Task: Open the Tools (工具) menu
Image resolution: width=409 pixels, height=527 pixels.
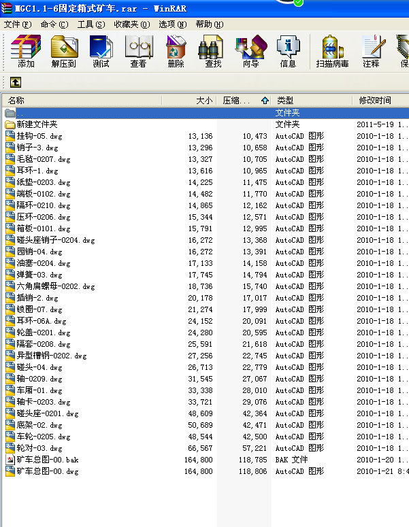Action: pyautogui.click(x=91, y=24)
